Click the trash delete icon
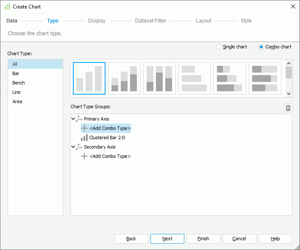The image size is (300, 250). (x=288, y=108)
